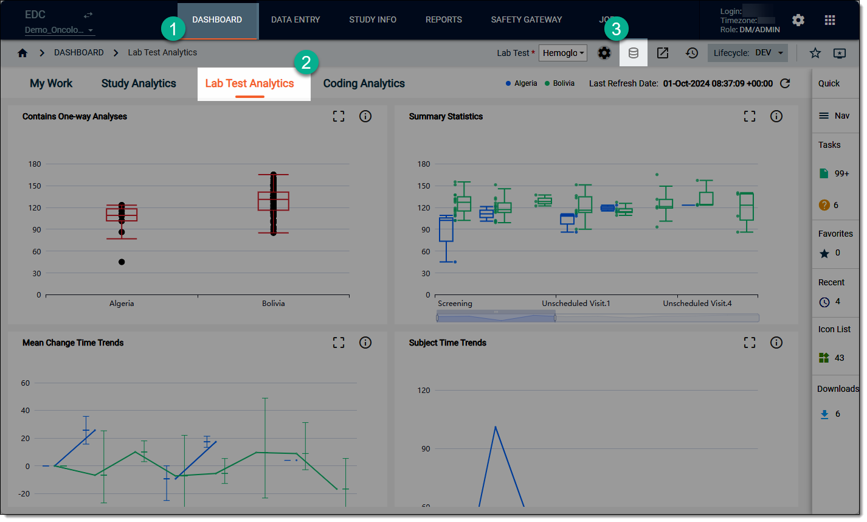Expand Subject Time Trends chart fullscreen

point(750,343)
